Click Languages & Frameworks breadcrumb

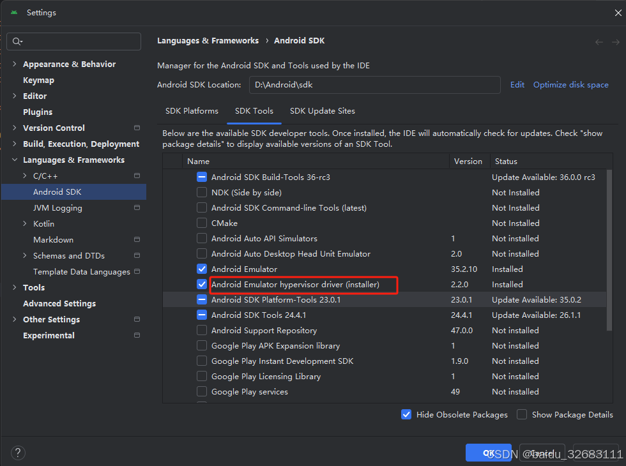pos(208,41)
